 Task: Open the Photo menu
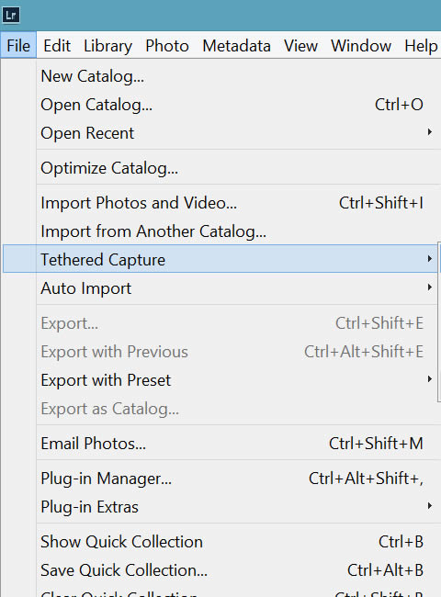click(167, 46)
